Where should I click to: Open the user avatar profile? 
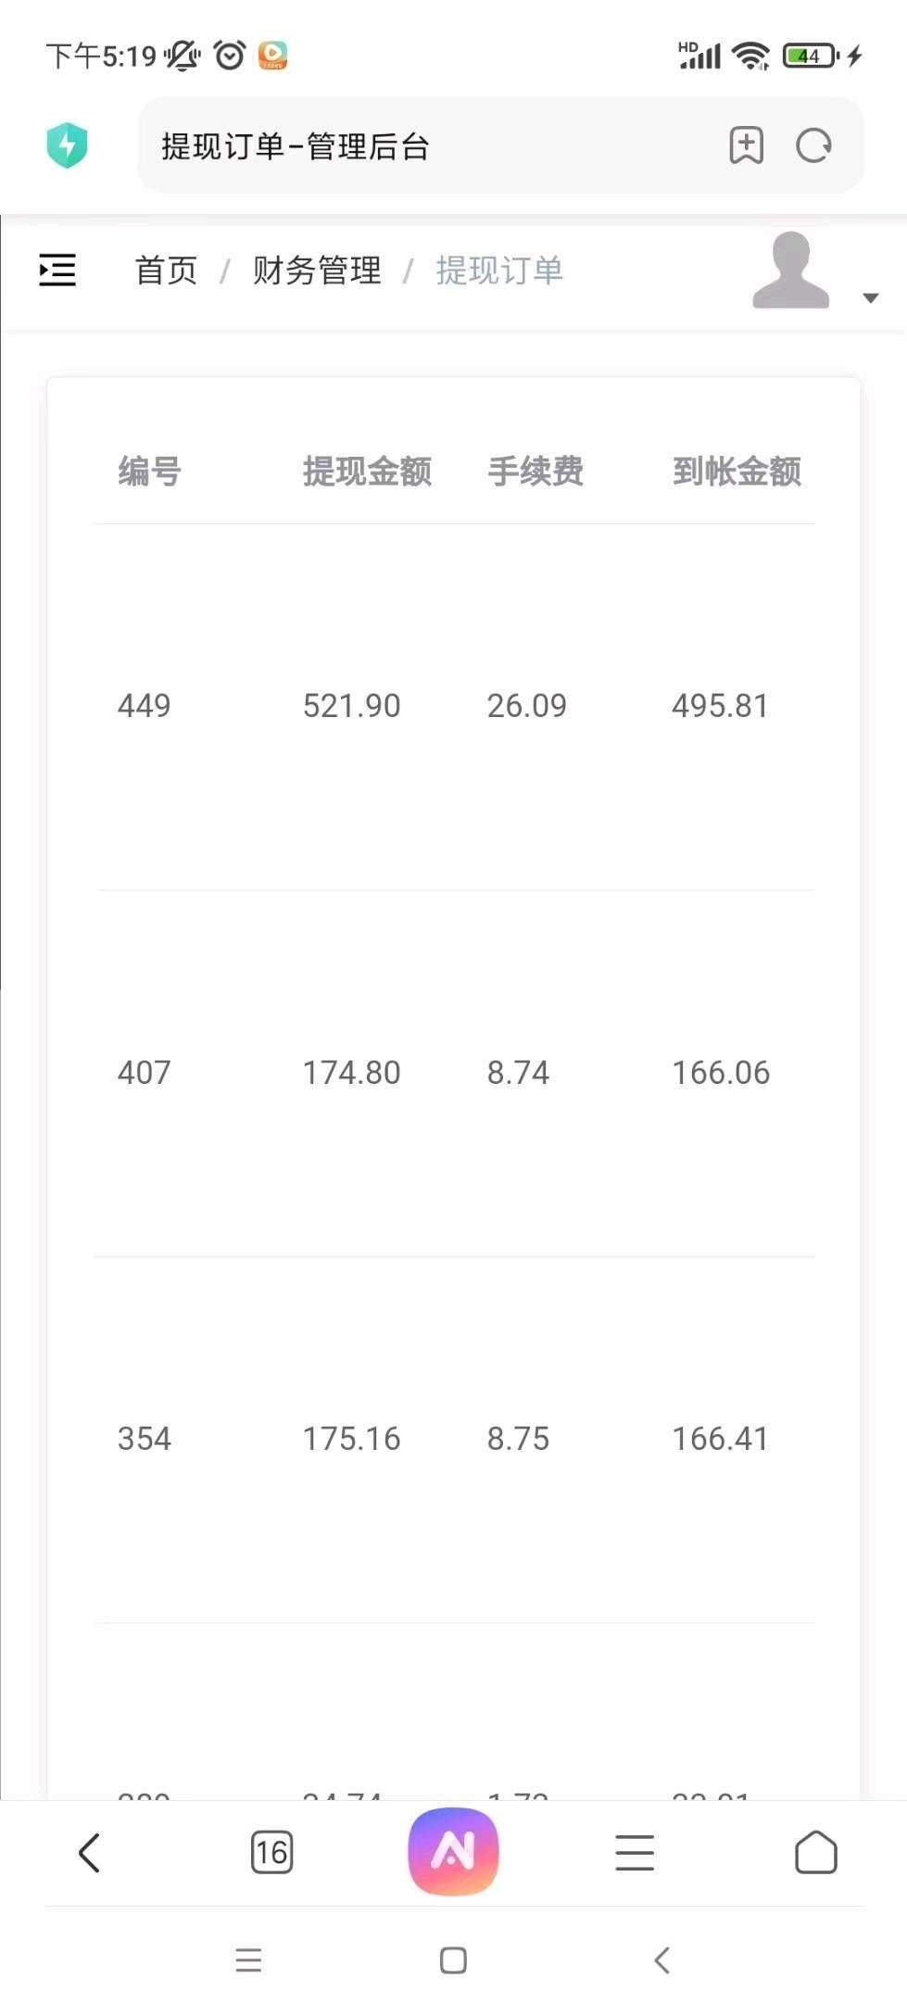pyautogui.click(x=790, y=271)
